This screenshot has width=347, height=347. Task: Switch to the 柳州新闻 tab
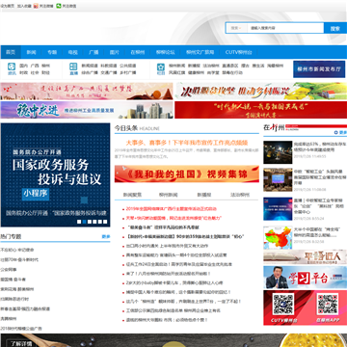point(169,195)
